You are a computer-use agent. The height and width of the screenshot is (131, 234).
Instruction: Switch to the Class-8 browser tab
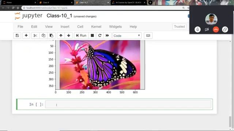coord(56,3)
